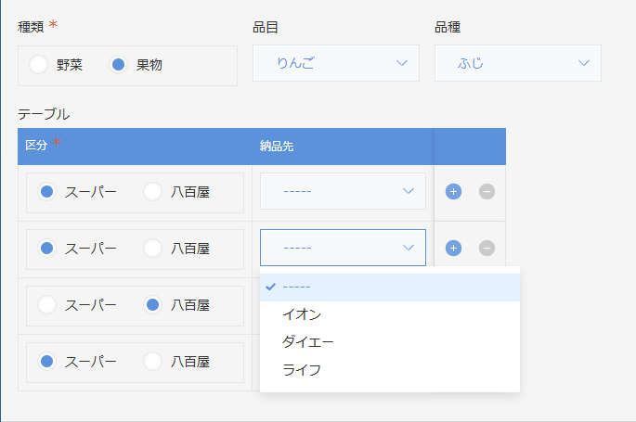Click the remove row minus icon in second table row
The width and height of the screenshot is (636, 422).
tap(487, 248)
